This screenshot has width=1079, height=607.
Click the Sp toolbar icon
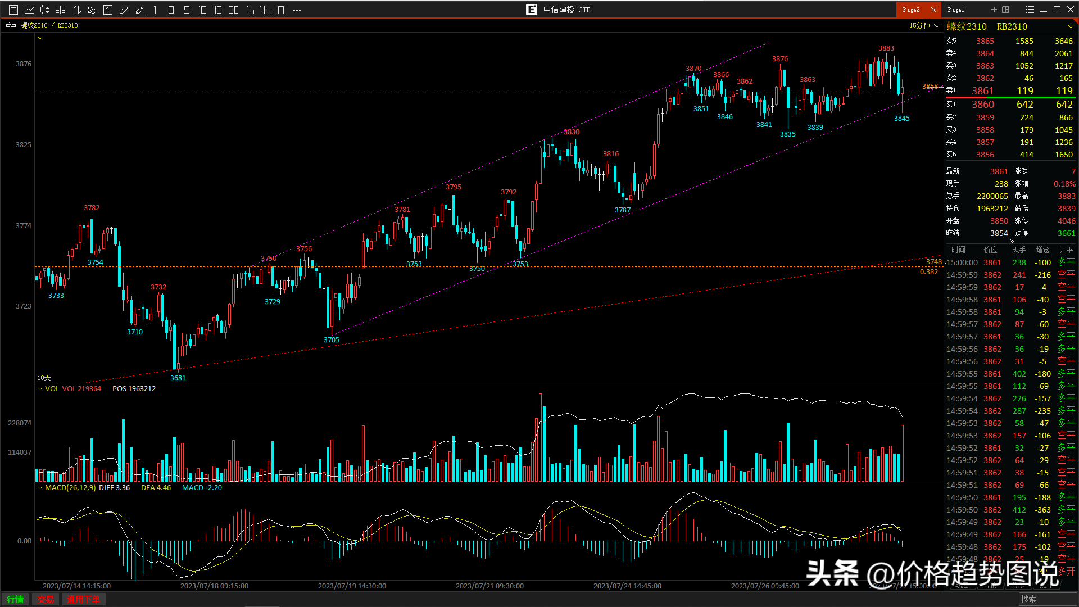tap(92, 10)
